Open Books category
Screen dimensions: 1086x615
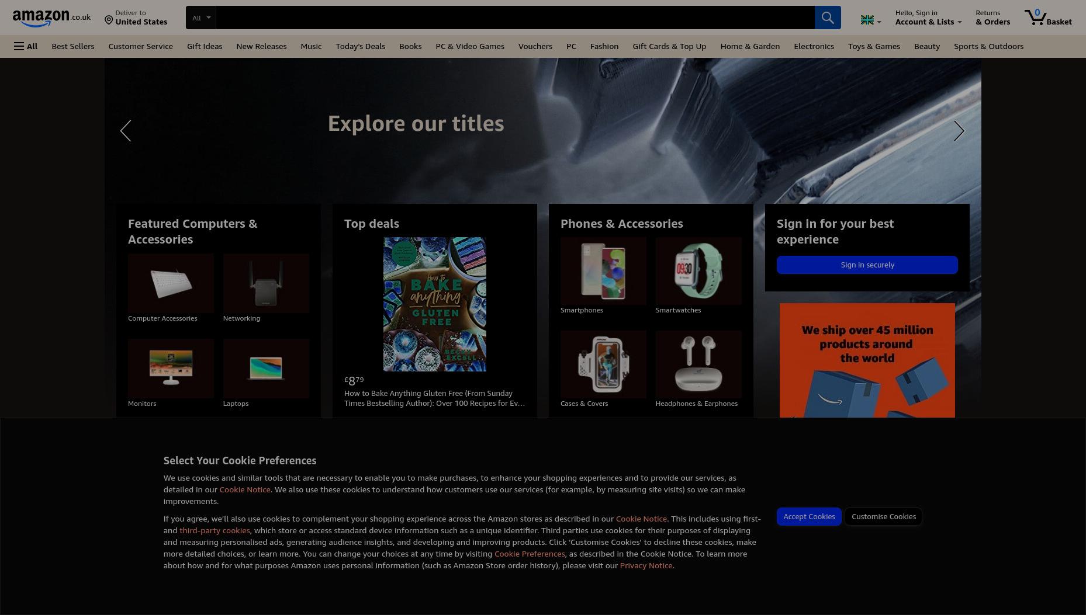[410, 46]
